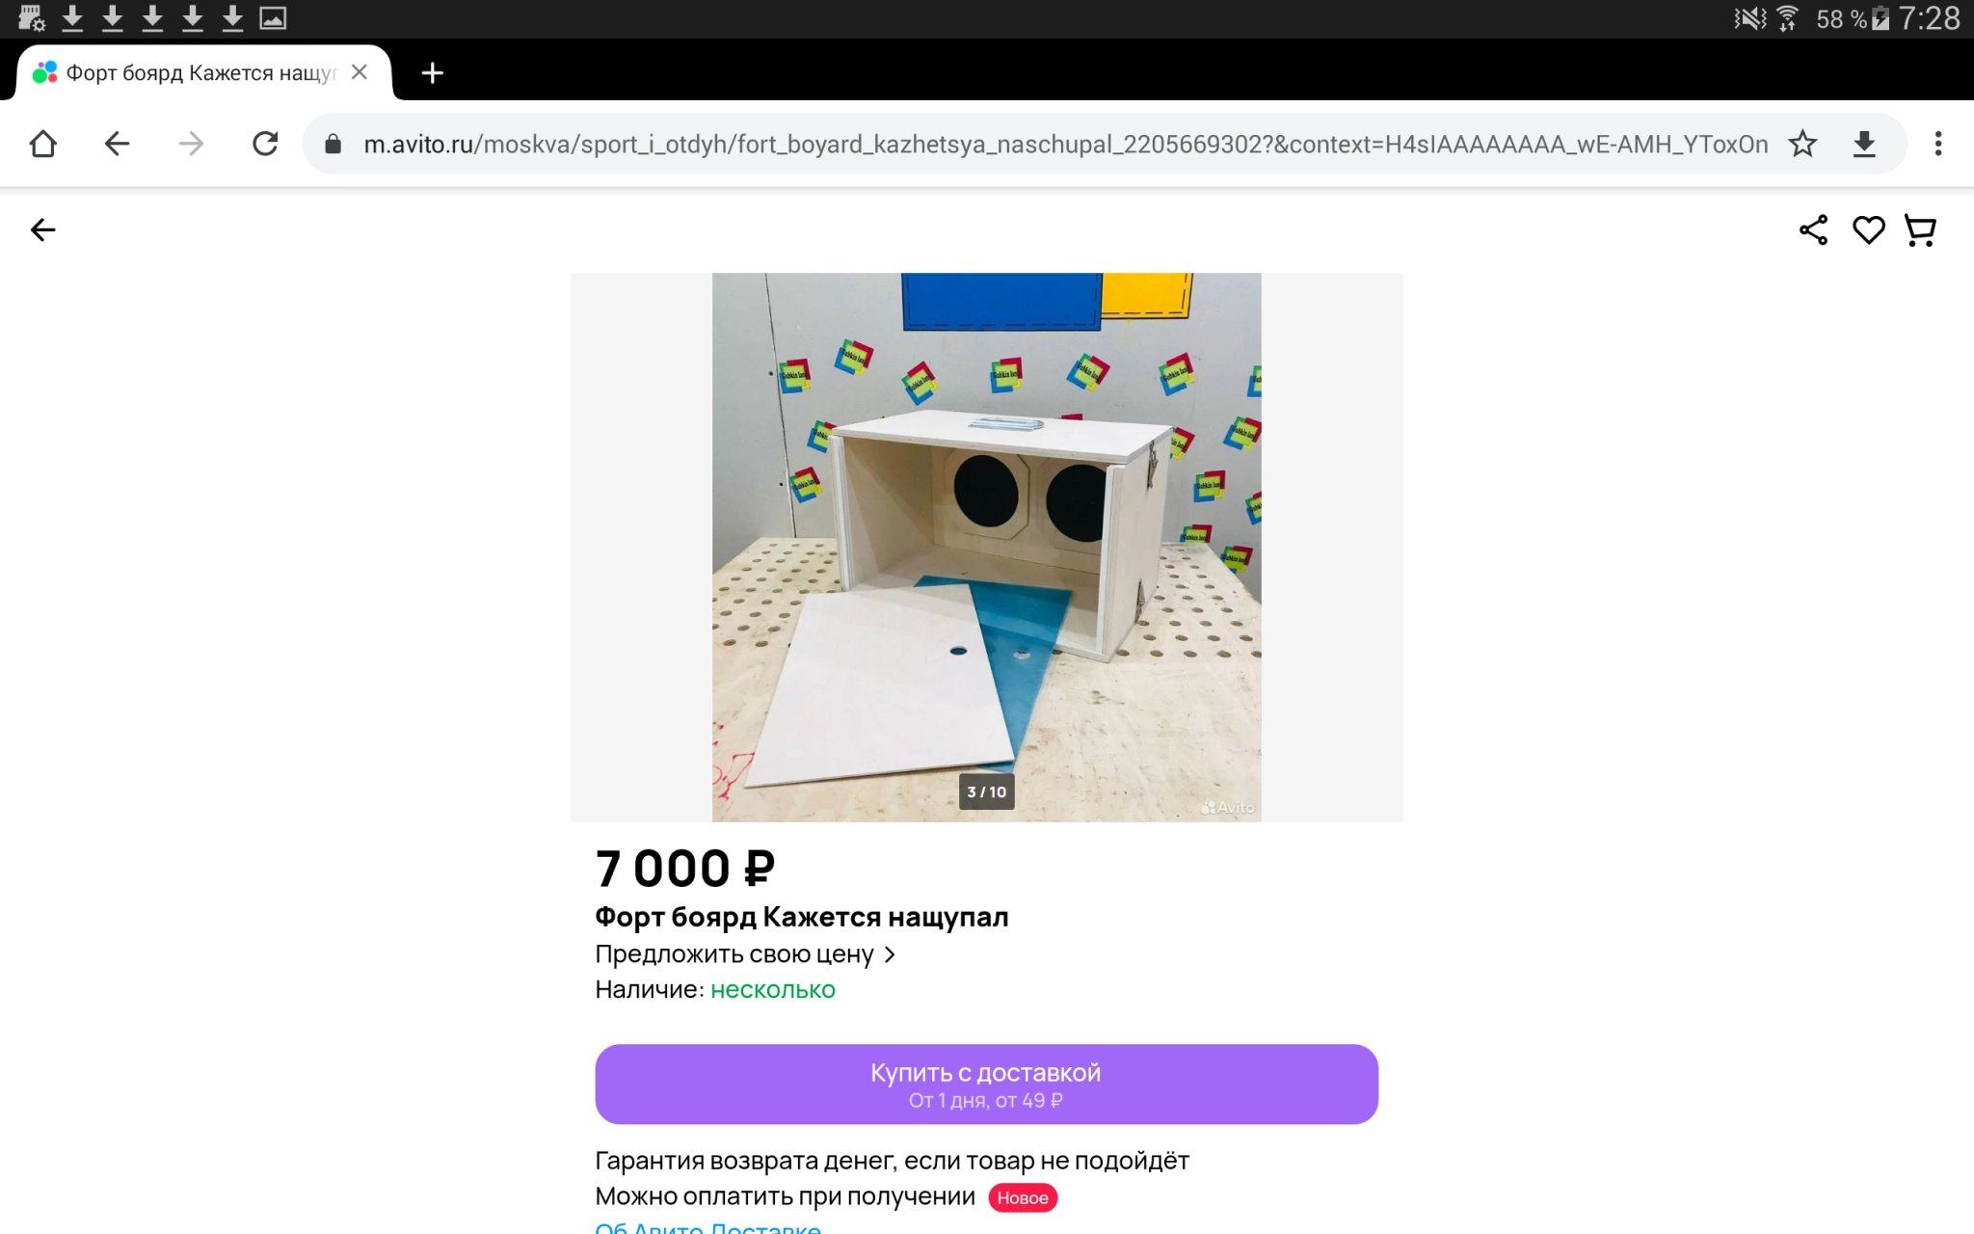This screenshot has height=1234, width=1974.
Task: Open downloads from the address bar icon
Action: coord(1864,145)
